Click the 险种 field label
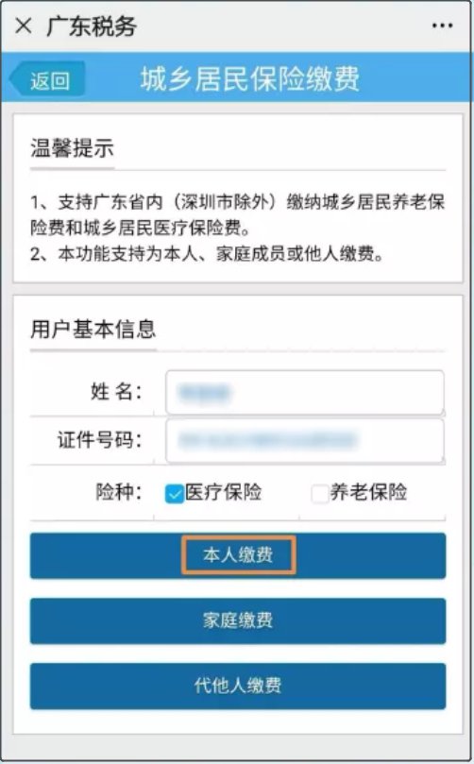This screenshot has width=474, height=764. click(118, 492)
